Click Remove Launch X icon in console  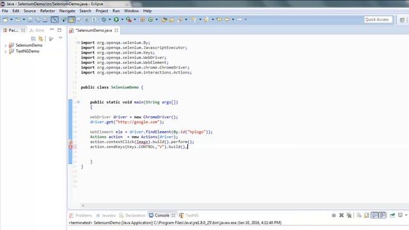click(x=341, y=215)
